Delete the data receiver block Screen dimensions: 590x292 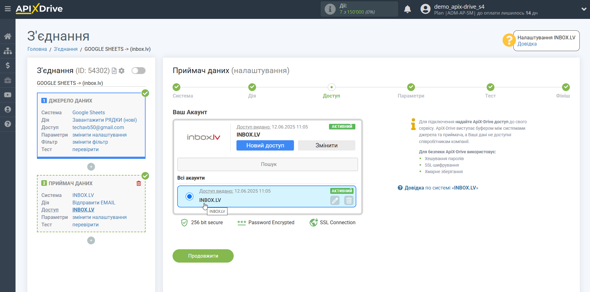[x=139, y=183]
